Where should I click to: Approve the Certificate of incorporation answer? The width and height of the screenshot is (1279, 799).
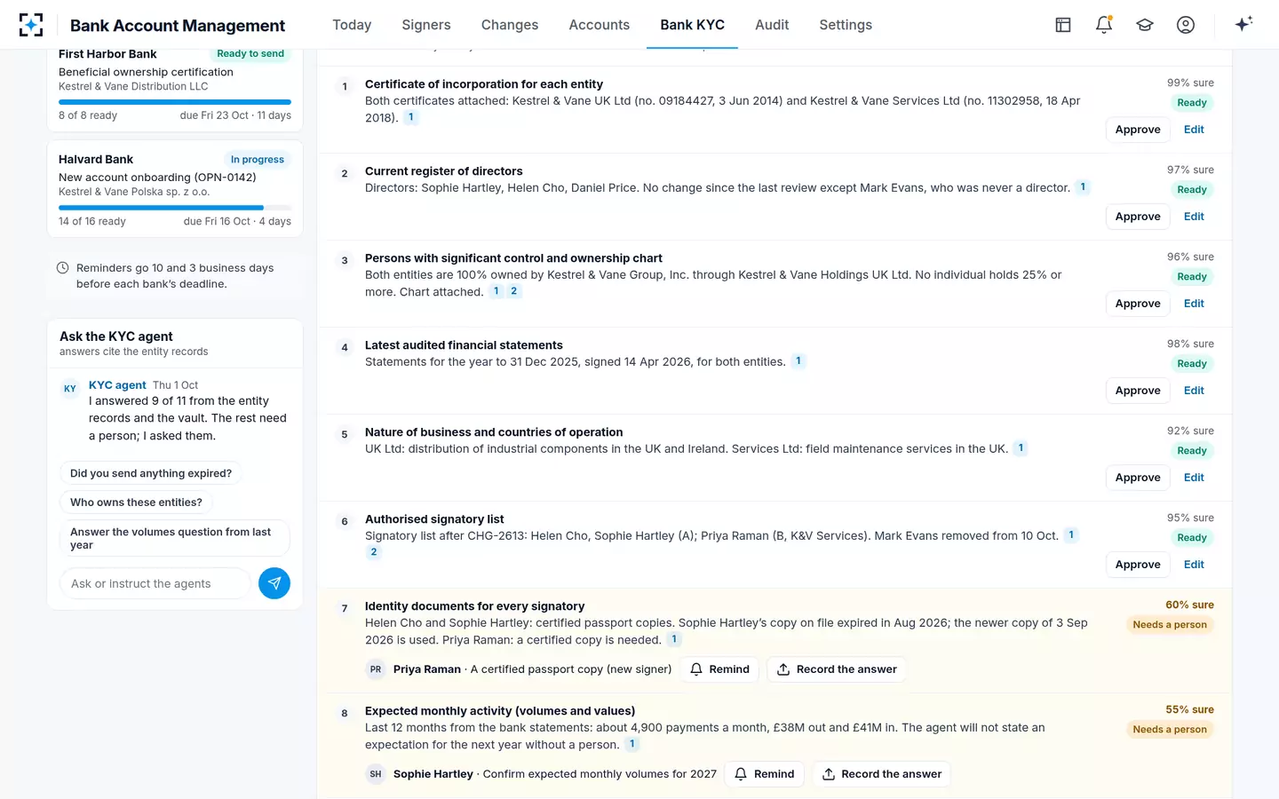(1138, 130)
